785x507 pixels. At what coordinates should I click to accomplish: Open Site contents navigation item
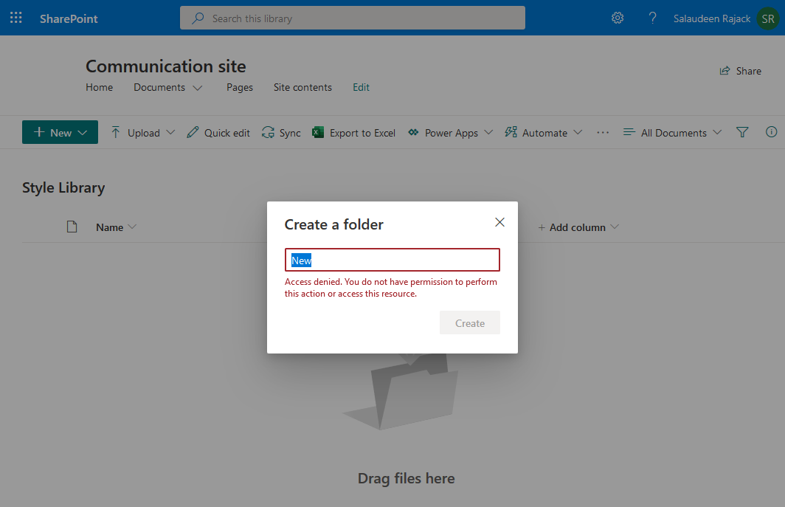click(302, 87)
